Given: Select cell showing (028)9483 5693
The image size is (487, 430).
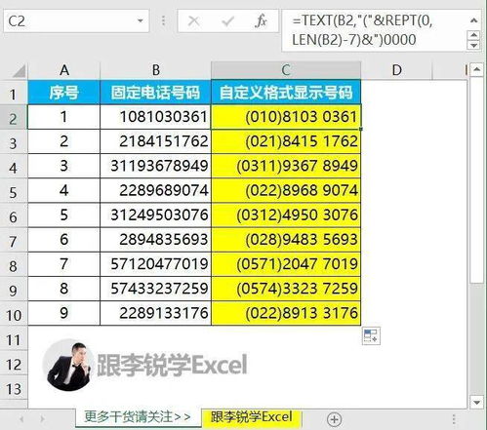Looking at the screenshot, I should click(x=286, y=240).
